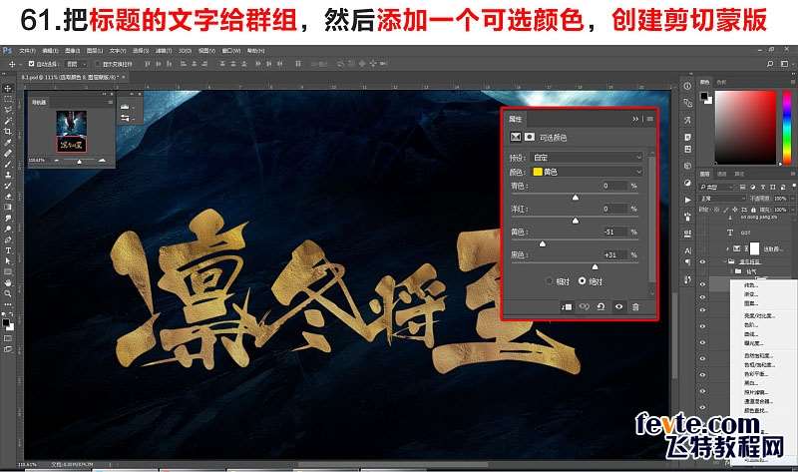Toggle the eye of the first layer group
This screenshot has width=798, height=472.
703,261
